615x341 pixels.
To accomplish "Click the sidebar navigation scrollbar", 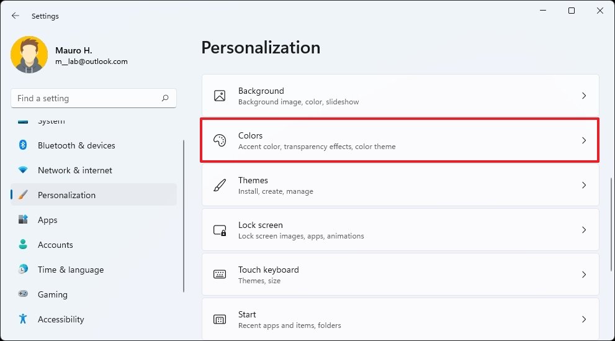I will pos(184,216).
